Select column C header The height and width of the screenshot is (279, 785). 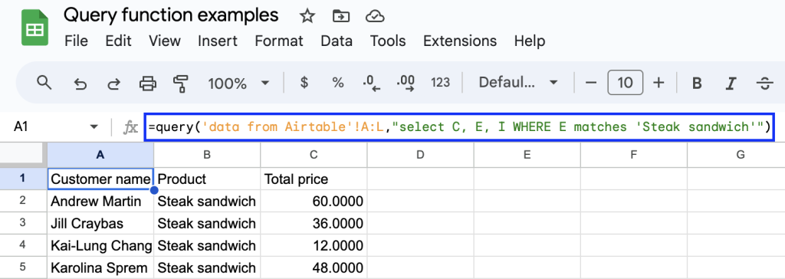point(314,155)
